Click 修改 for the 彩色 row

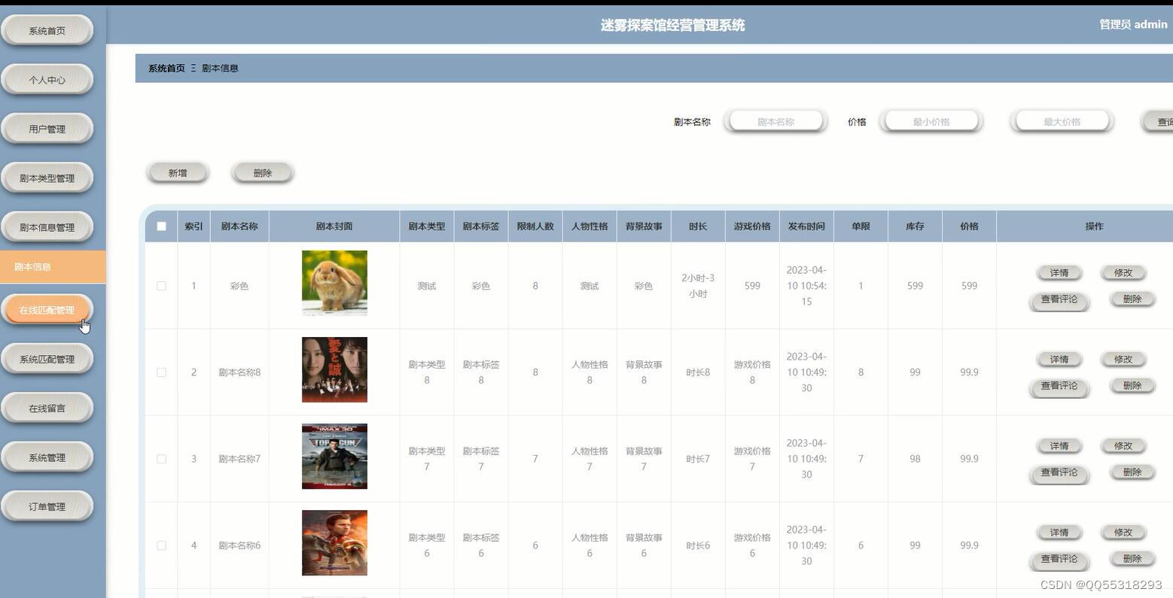click(1123, 273)
